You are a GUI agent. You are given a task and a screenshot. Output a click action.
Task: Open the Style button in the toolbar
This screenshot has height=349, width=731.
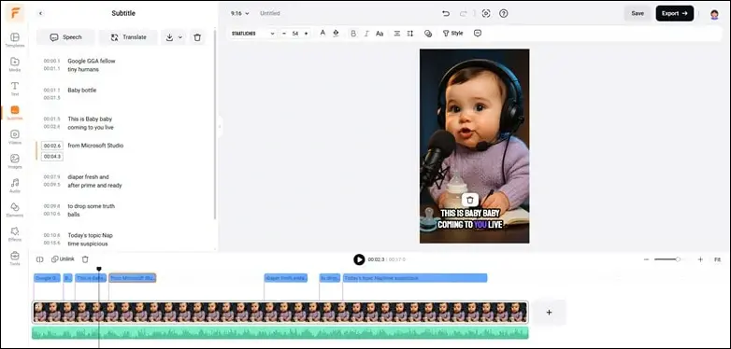coord(452,34)
